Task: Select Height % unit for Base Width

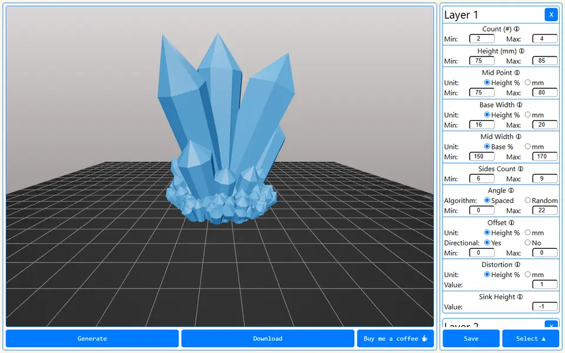Action: pos(487,115)
